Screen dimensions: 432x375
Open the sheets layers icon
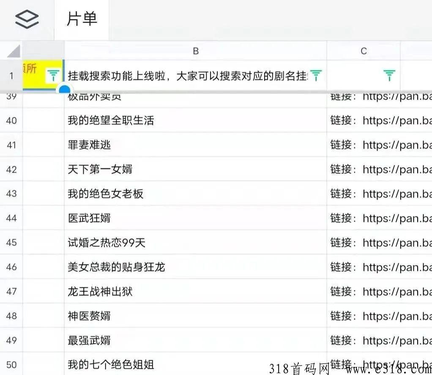27,19
